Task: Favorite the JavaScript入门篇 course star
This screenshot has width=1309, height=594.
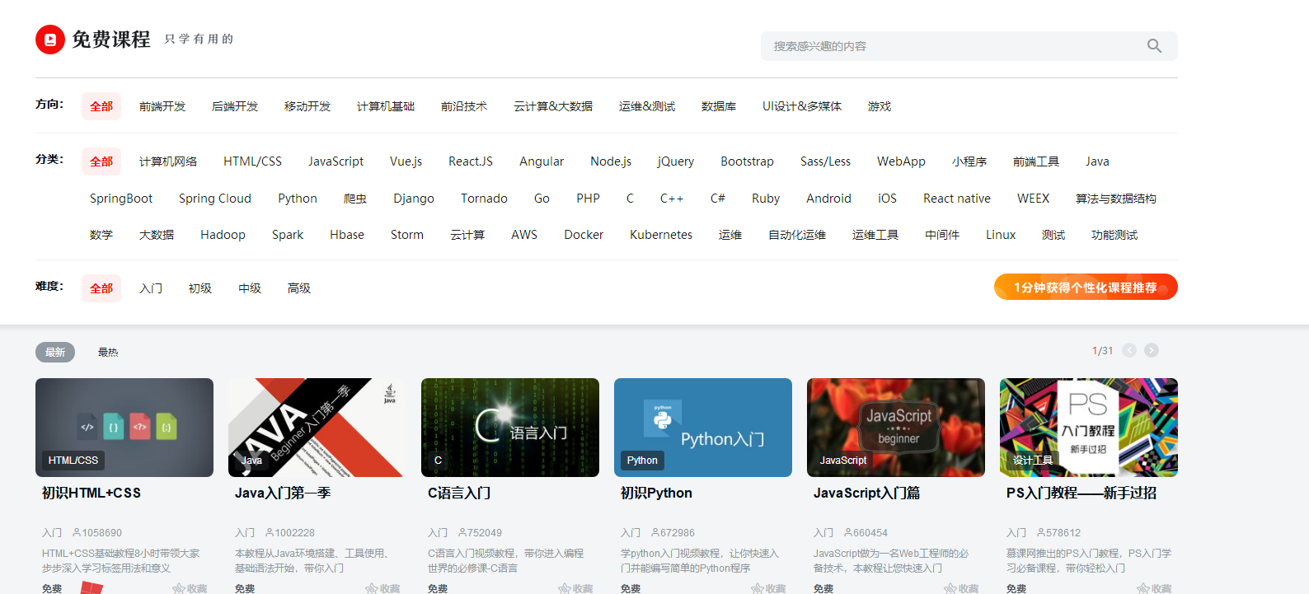Action: click(x=950, y=588)
